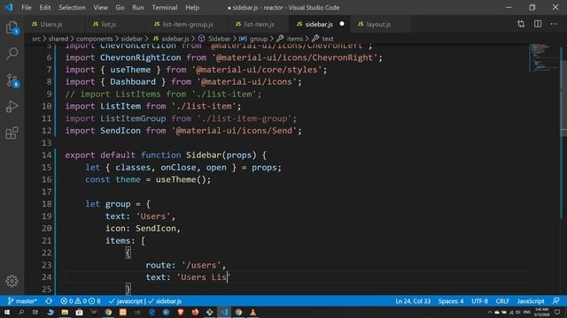Open the Run and Debug view
The width and height of the screenshot is (567, 318).
point(12,107)
